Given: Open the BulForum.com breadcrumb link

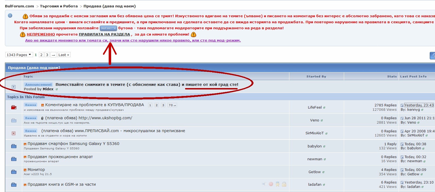Looking at the screenshot, I should pos(19,6).
